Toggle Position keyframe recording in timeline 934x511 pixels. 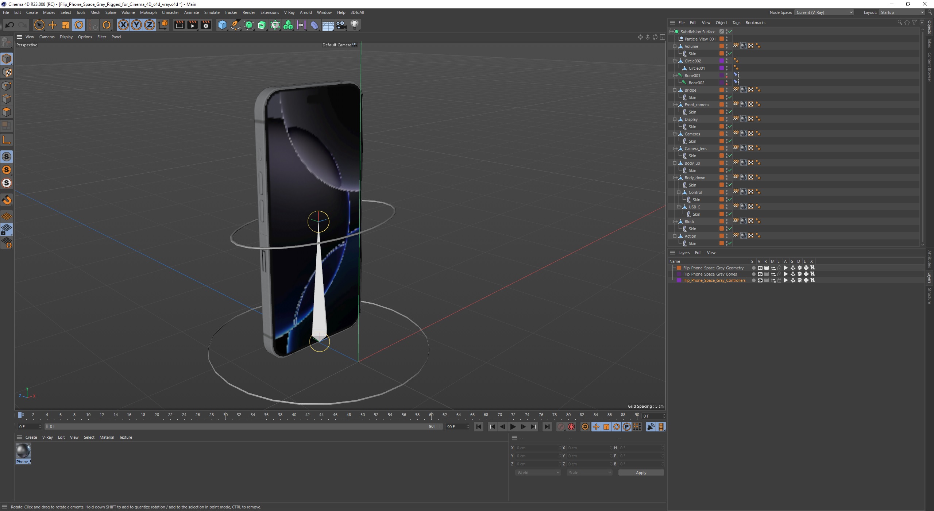coord(596,427)
